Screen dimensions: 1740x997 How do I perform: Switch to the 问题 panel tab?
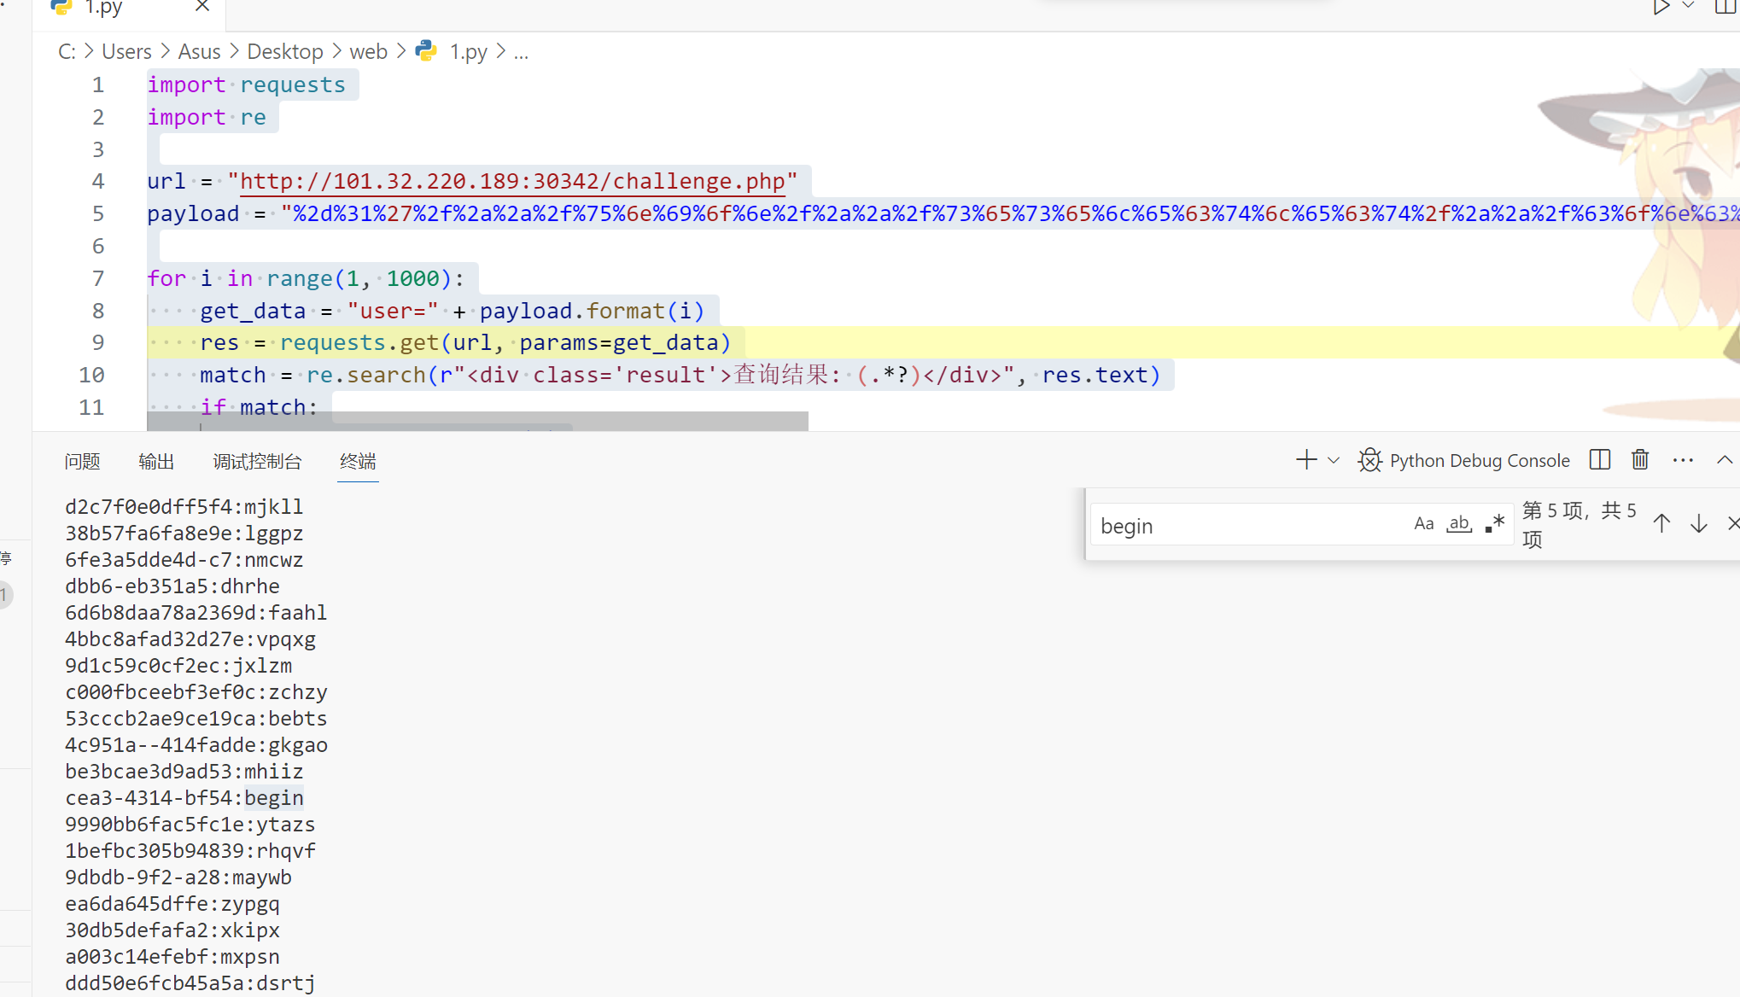pos(82,462)
